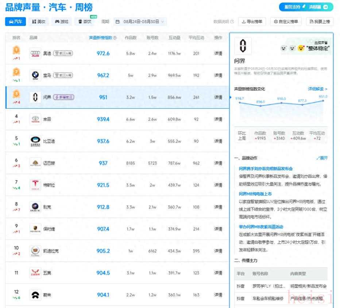Click the 前三6周 badge beside 宝马

pos(63,75)
